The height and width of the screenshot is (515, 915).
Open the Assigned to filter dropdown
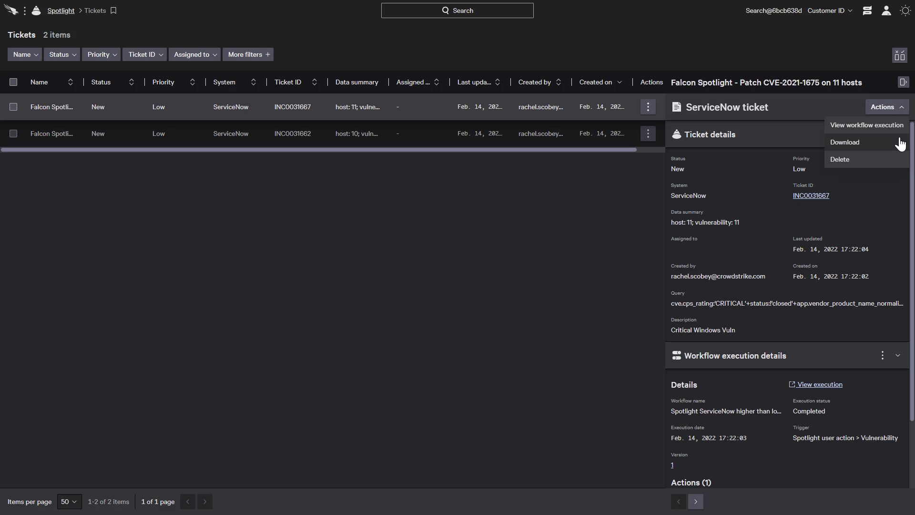(194, 54)
